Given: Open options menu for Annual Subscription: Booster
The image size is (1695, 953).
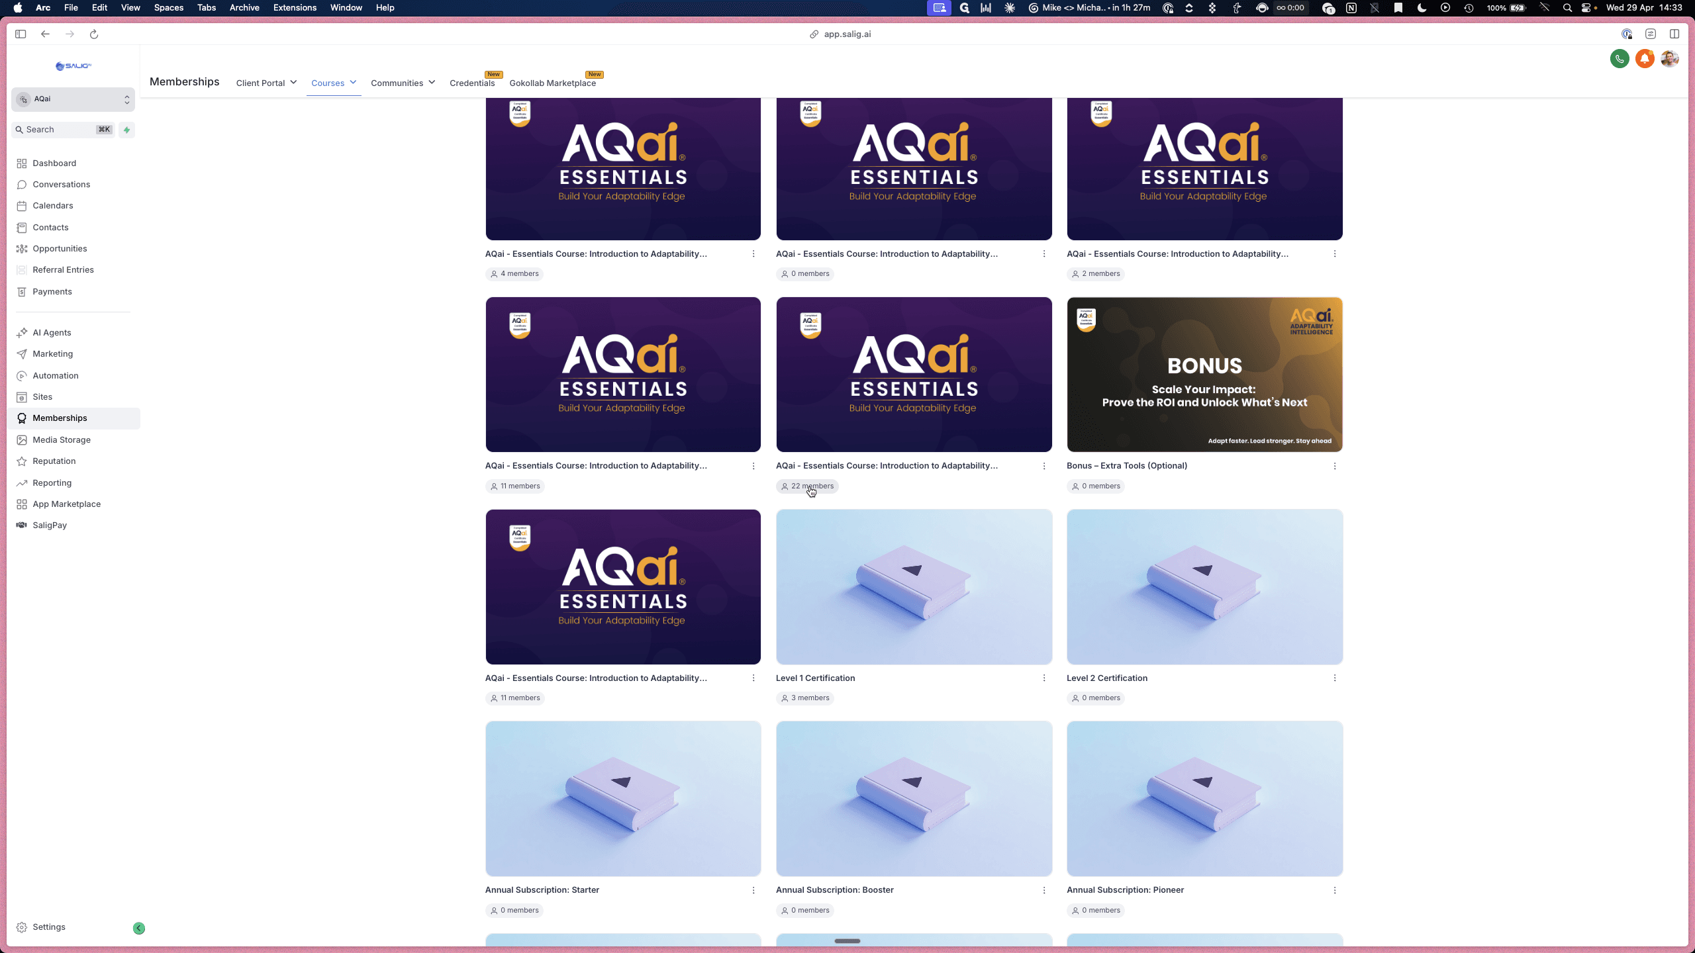Looking at the screenshot, I should [1044, 890].
